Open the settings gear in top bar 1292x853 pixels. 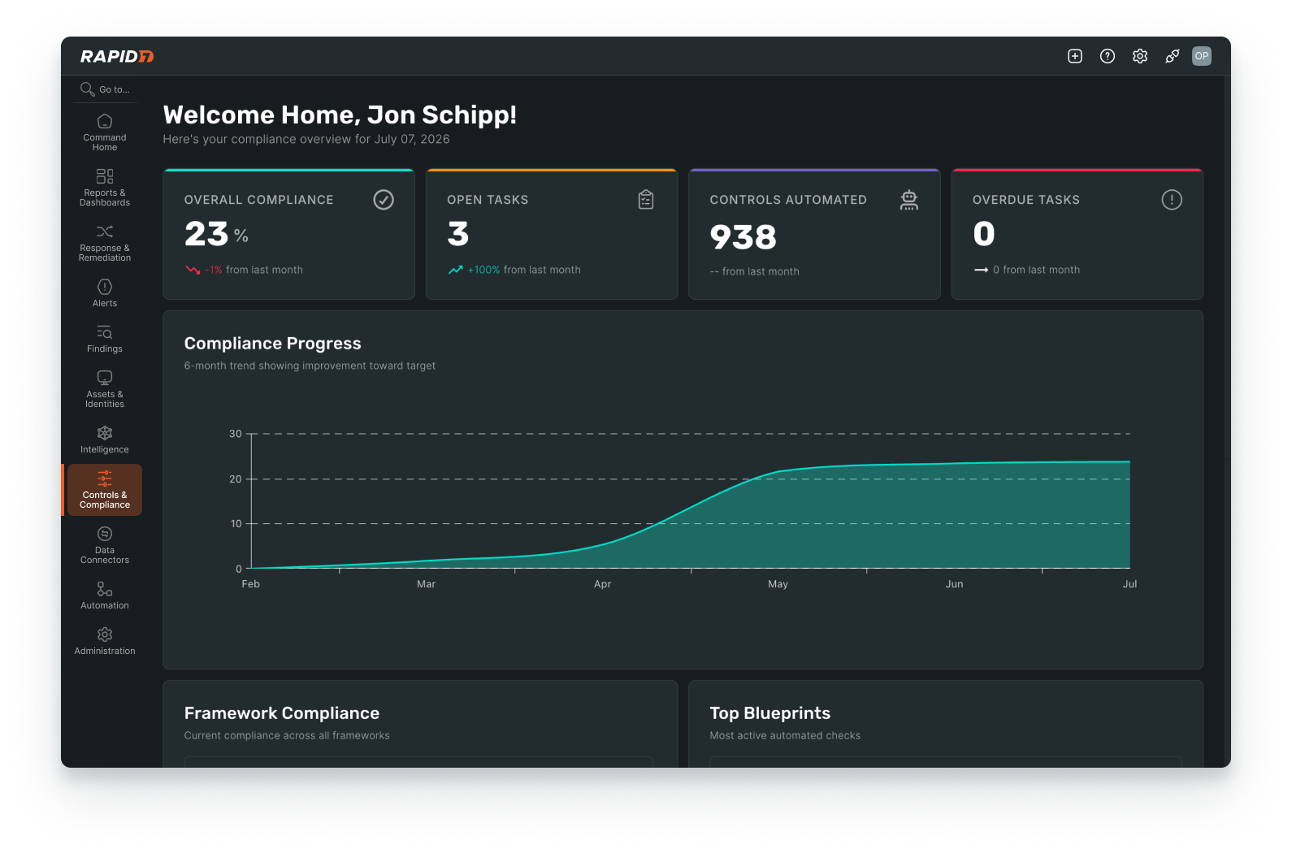[x=1140, y=56]
